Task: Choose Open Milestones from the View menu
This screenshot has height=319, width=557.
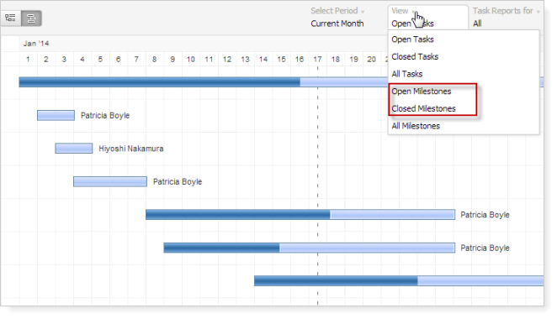Action: point(464,92)
